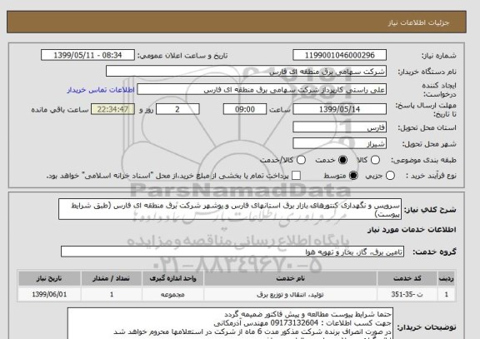
Task: Click the unit cell مجموعه
Action: (172, 294)
